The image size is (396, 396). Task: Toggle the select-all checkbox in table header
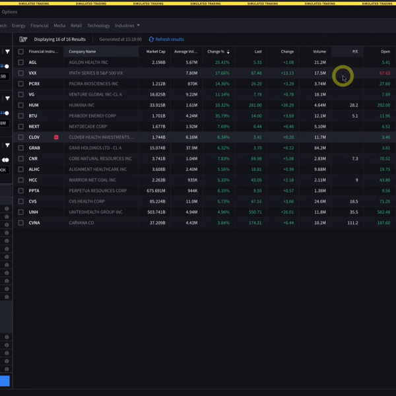tap(21, 51)
